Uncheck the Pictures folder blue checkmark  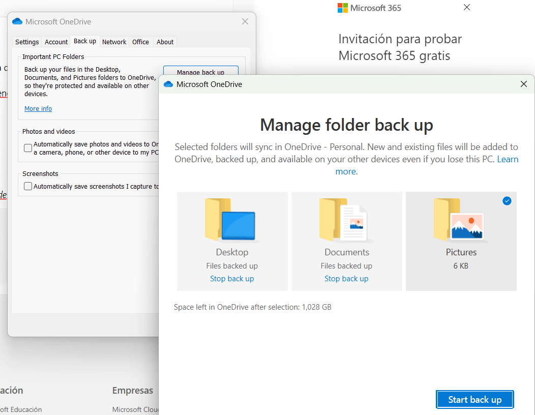tap(507, 201)
